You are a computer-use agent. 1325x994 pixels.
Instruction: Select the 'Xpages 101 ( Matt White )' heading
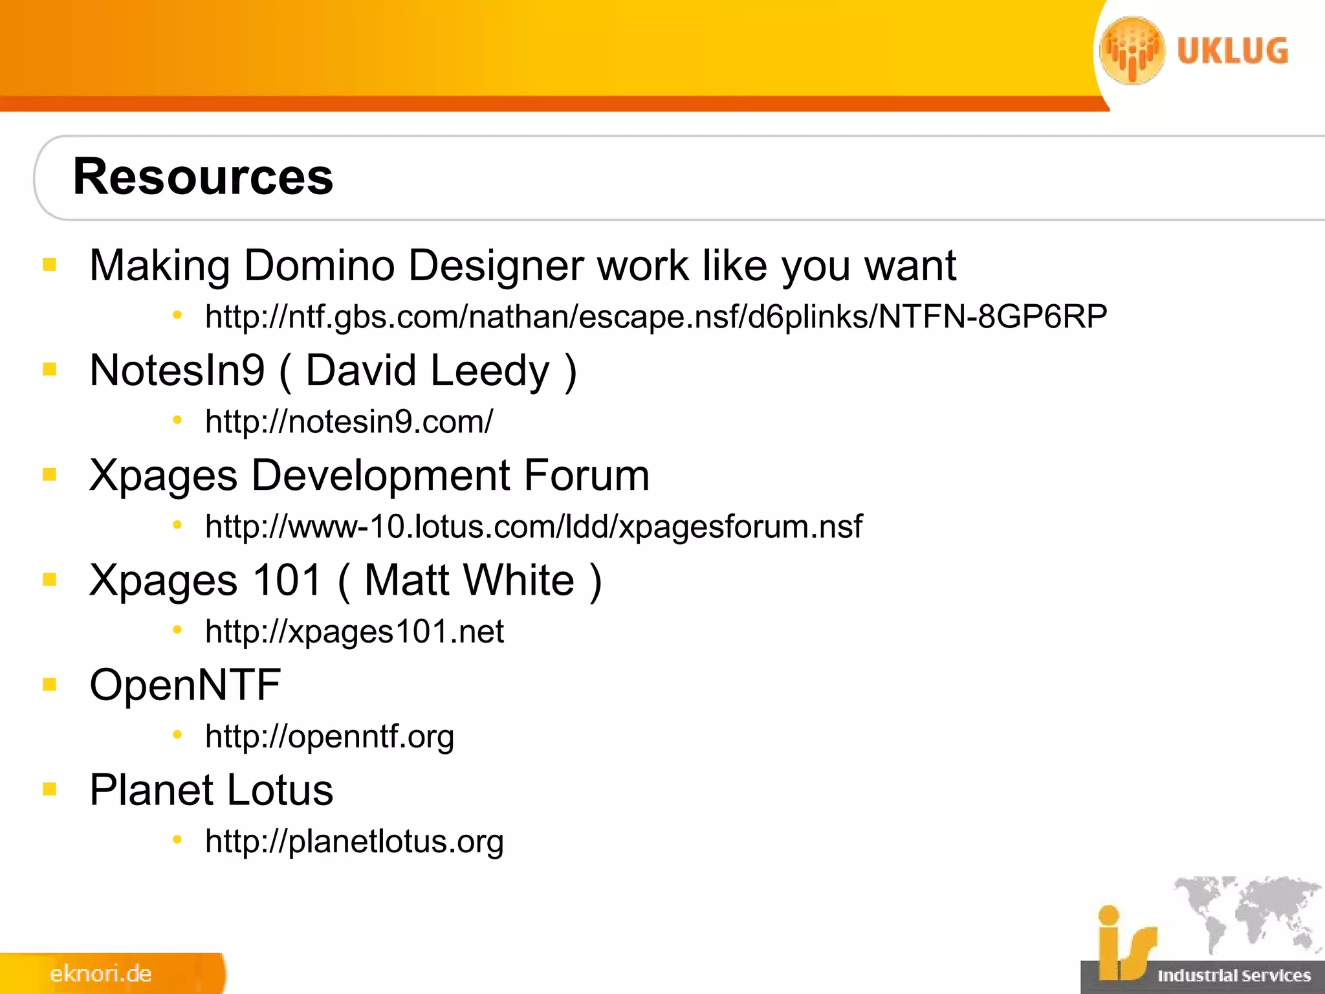pos(346,580)
